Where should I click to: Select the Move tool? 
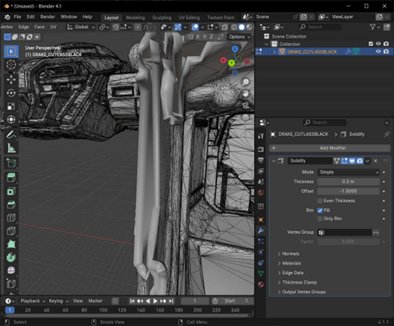(11, 80)
